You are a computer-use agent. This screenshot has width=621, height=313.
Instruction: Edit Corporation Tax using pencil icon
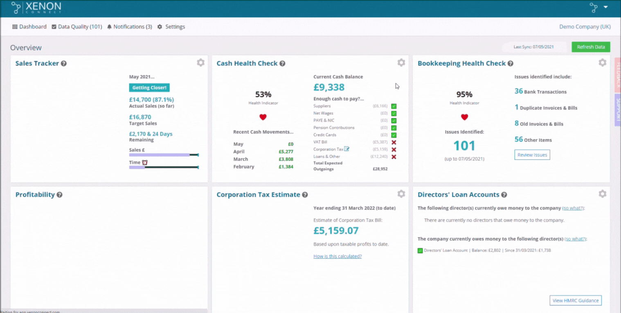pos(347,149)
